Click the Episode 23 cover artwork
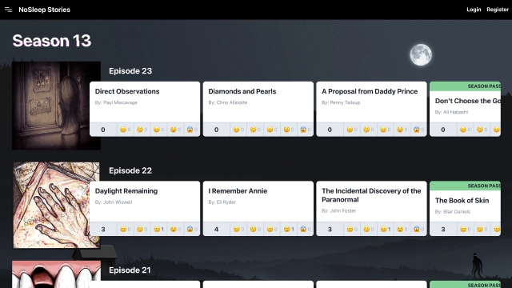 point(56,106)
